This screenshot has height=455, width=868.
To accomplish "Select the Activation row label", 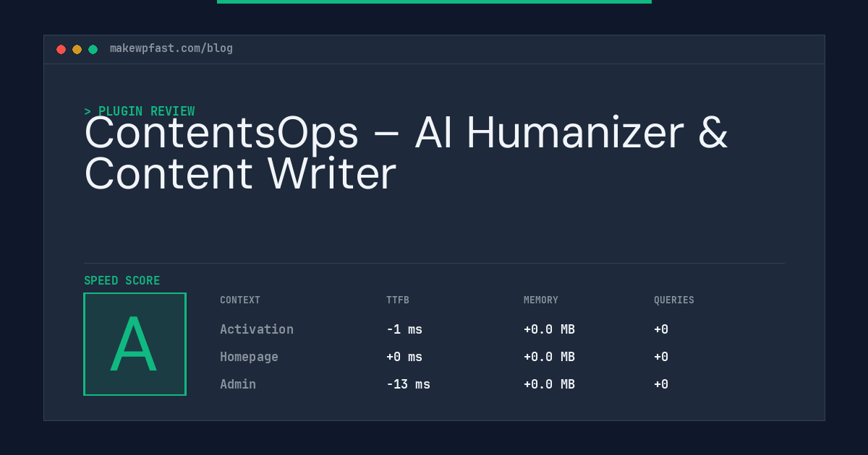I will [x=257, y=329].
